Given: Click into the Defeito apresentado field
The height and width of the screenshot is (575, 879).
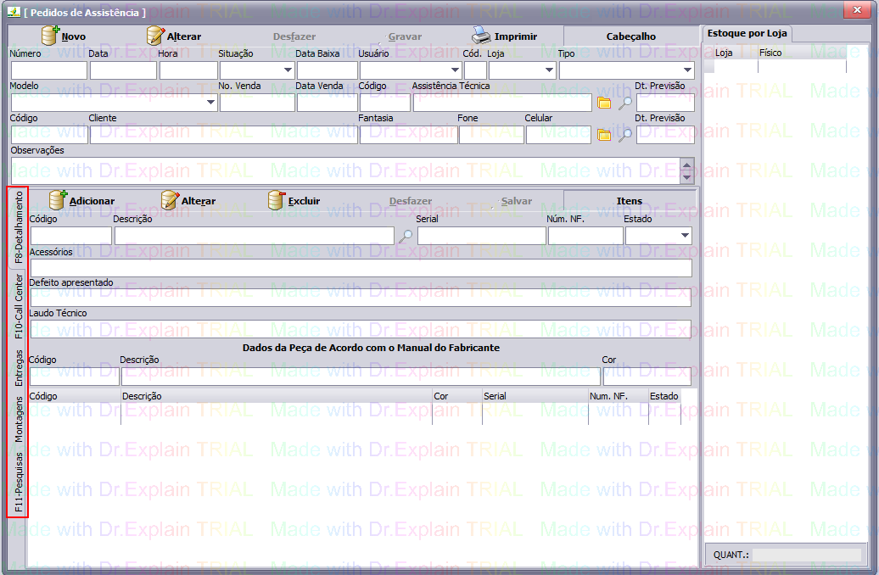Looking at the screenshot, I should click(x=361, y=298).
